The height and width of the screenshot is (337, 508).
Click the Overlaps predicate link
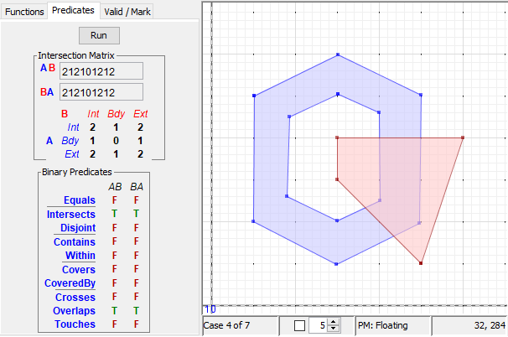75,311
